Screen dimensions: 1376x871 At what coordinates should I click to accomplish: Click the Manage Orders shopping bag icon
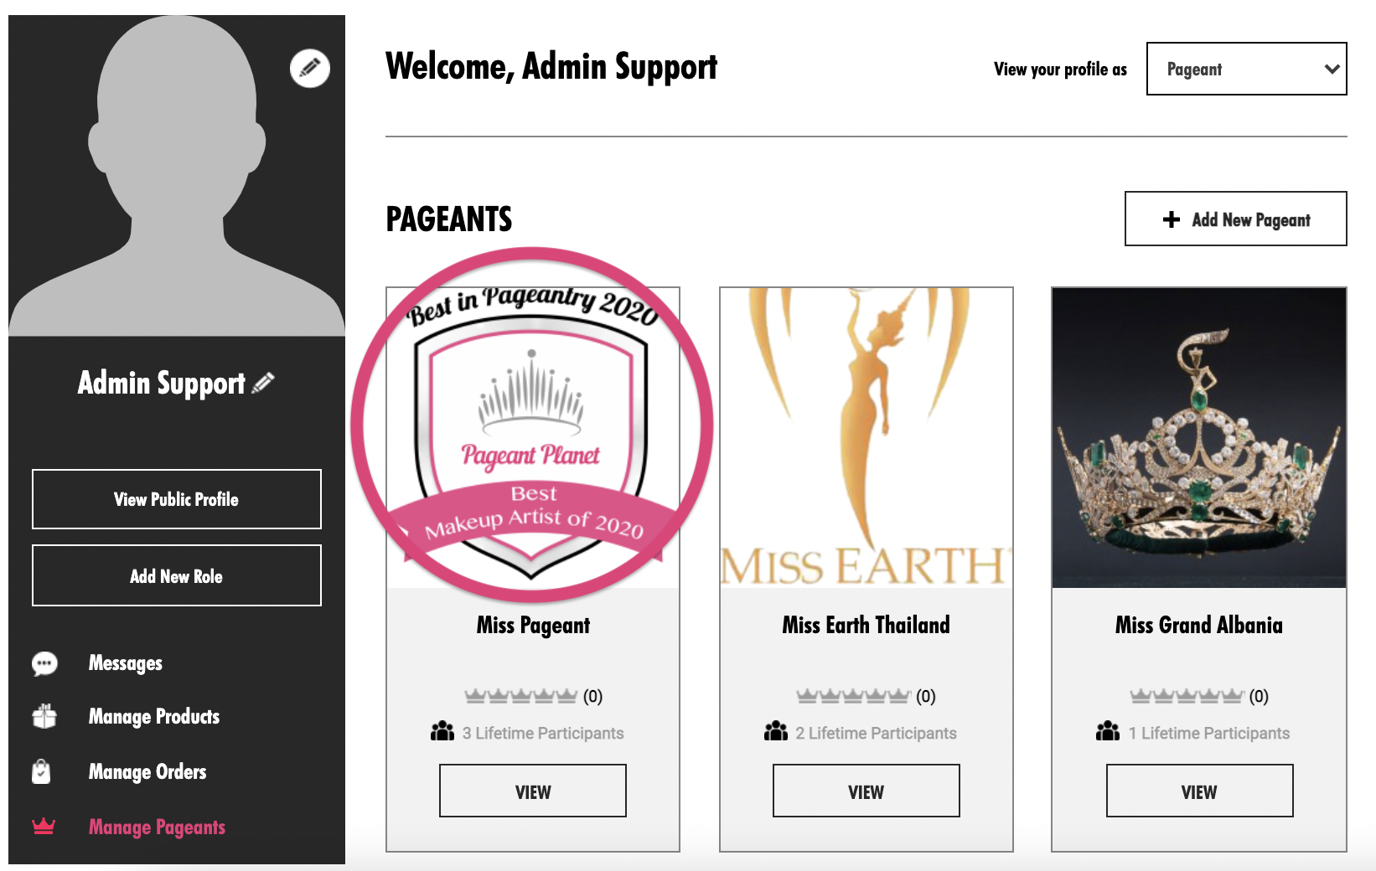pyautogui.click(x=41, y=771)
